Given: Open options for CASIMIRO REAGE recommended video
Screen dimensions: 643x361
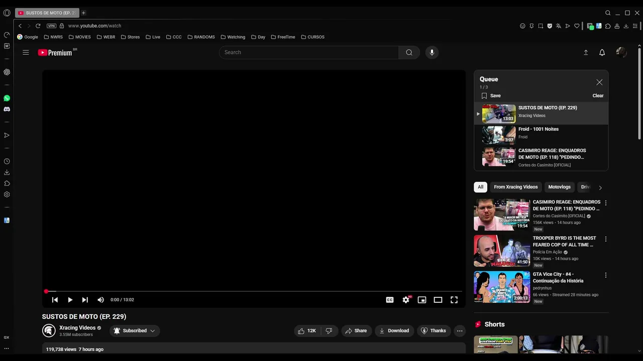Looking at the screenshot, I should click(x=605, y=203).
